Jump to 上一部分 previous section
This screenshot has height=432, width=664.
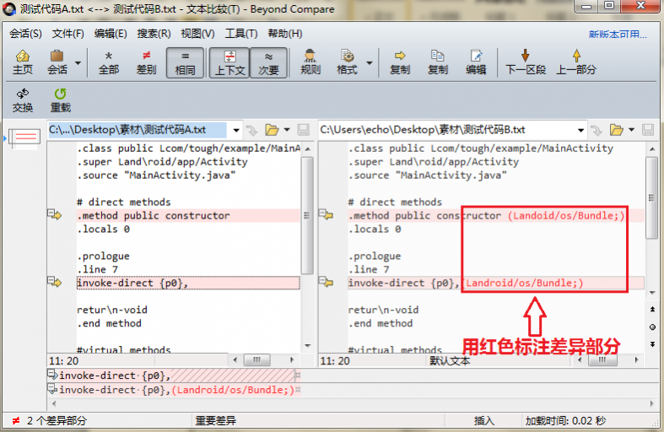pos(576,62)
